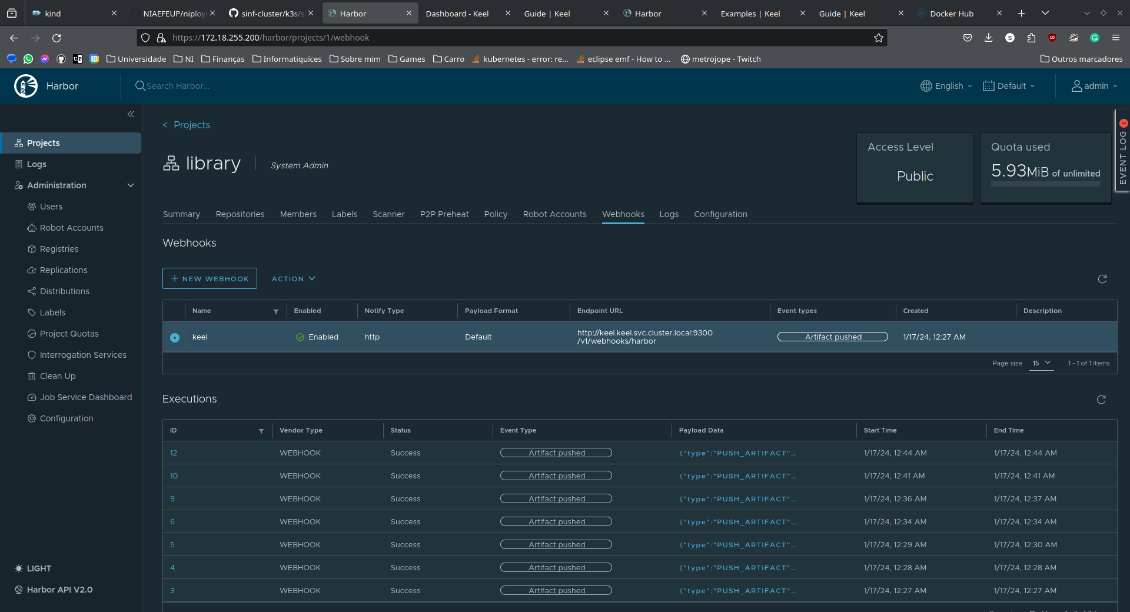Switch to the Repositories tab
The height and width of the screenshot is (612, 1130).
click(x=240, y=214)
